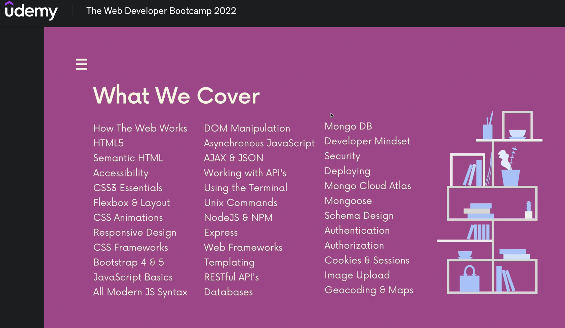
Task: Select Geocoding & Maps item
Action: (x=369, y=290)
